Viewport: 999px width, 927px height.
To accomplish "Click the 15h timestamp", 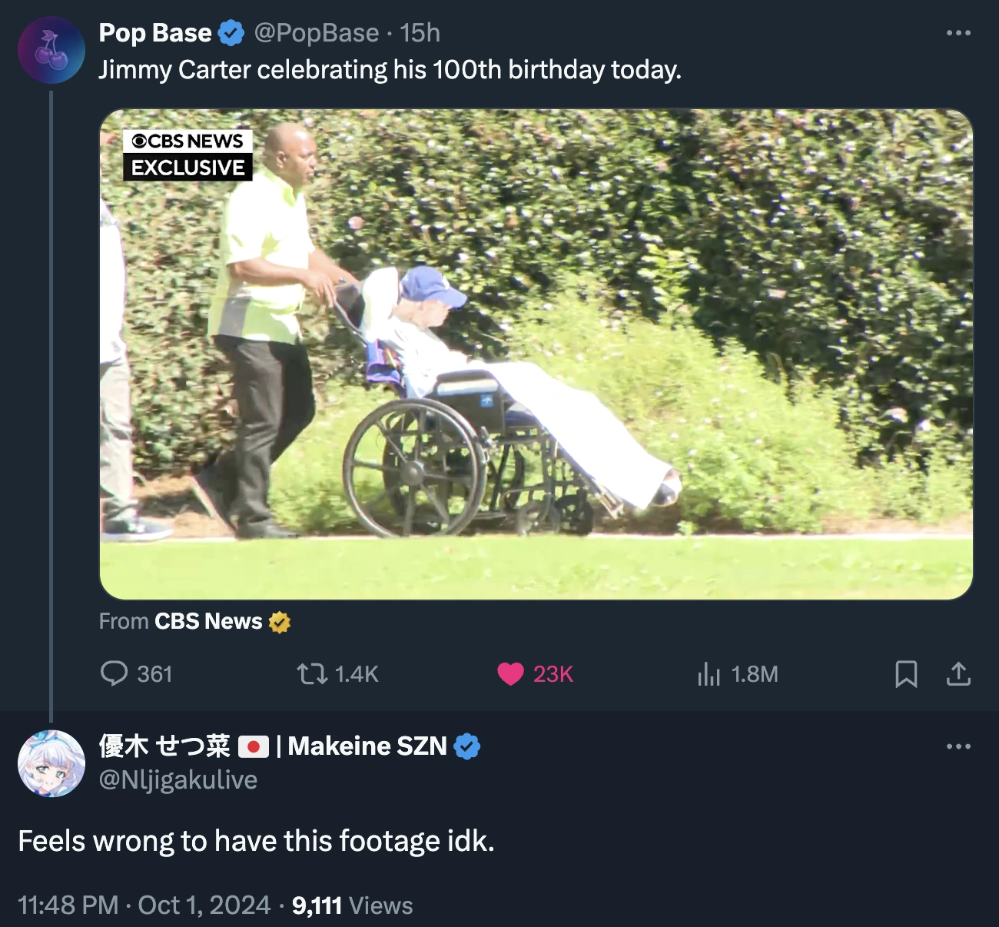I will 420,33.
